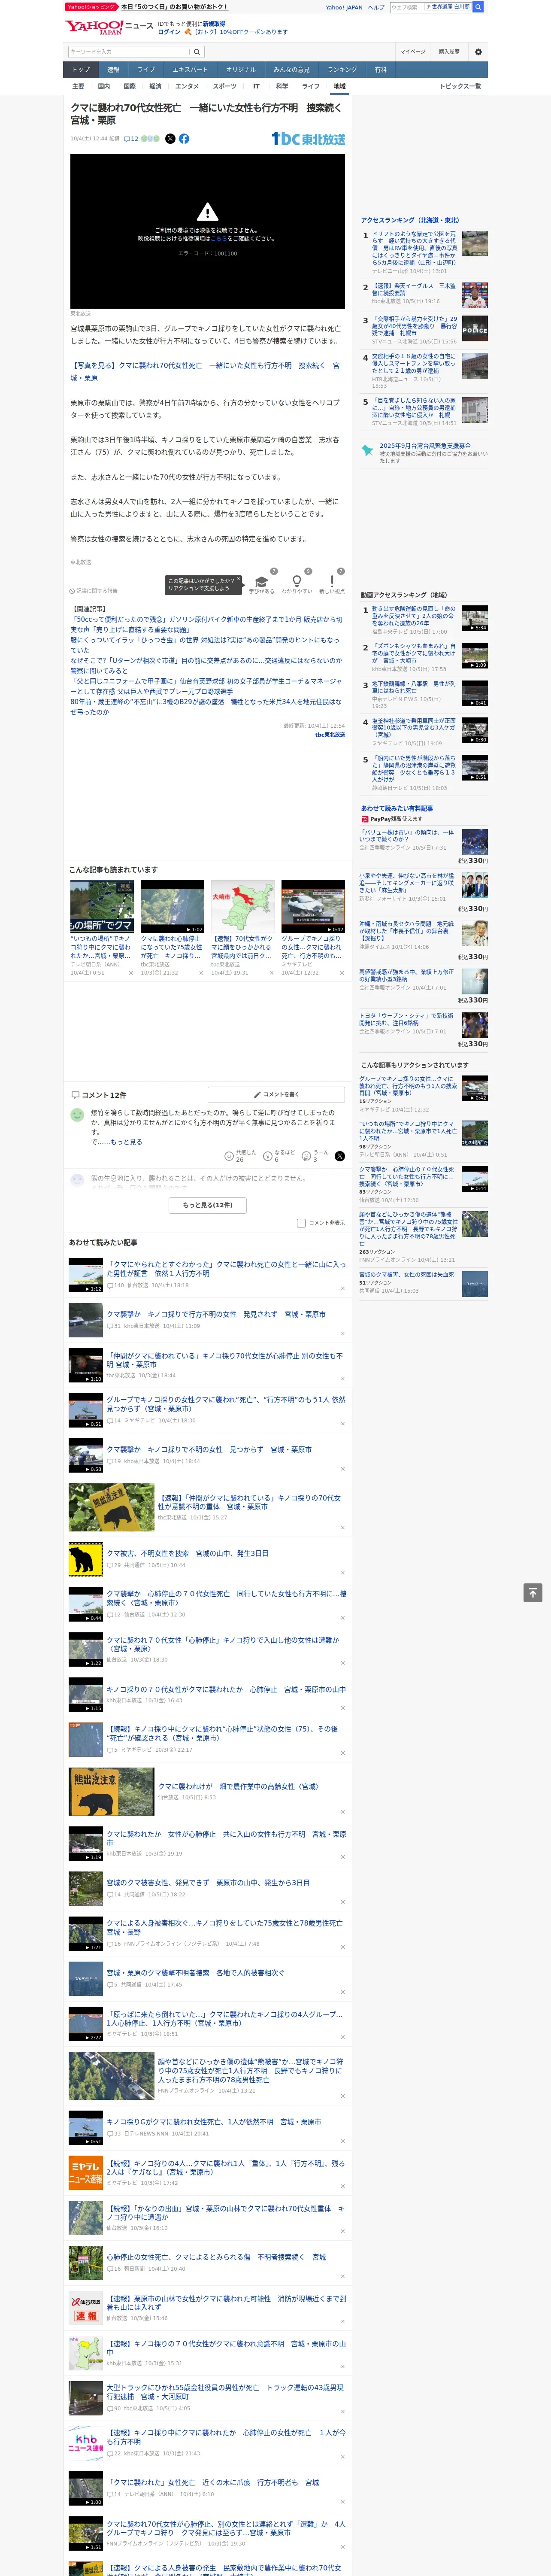Open 購入履歴

pyautogui.click(x=449, y=52)
